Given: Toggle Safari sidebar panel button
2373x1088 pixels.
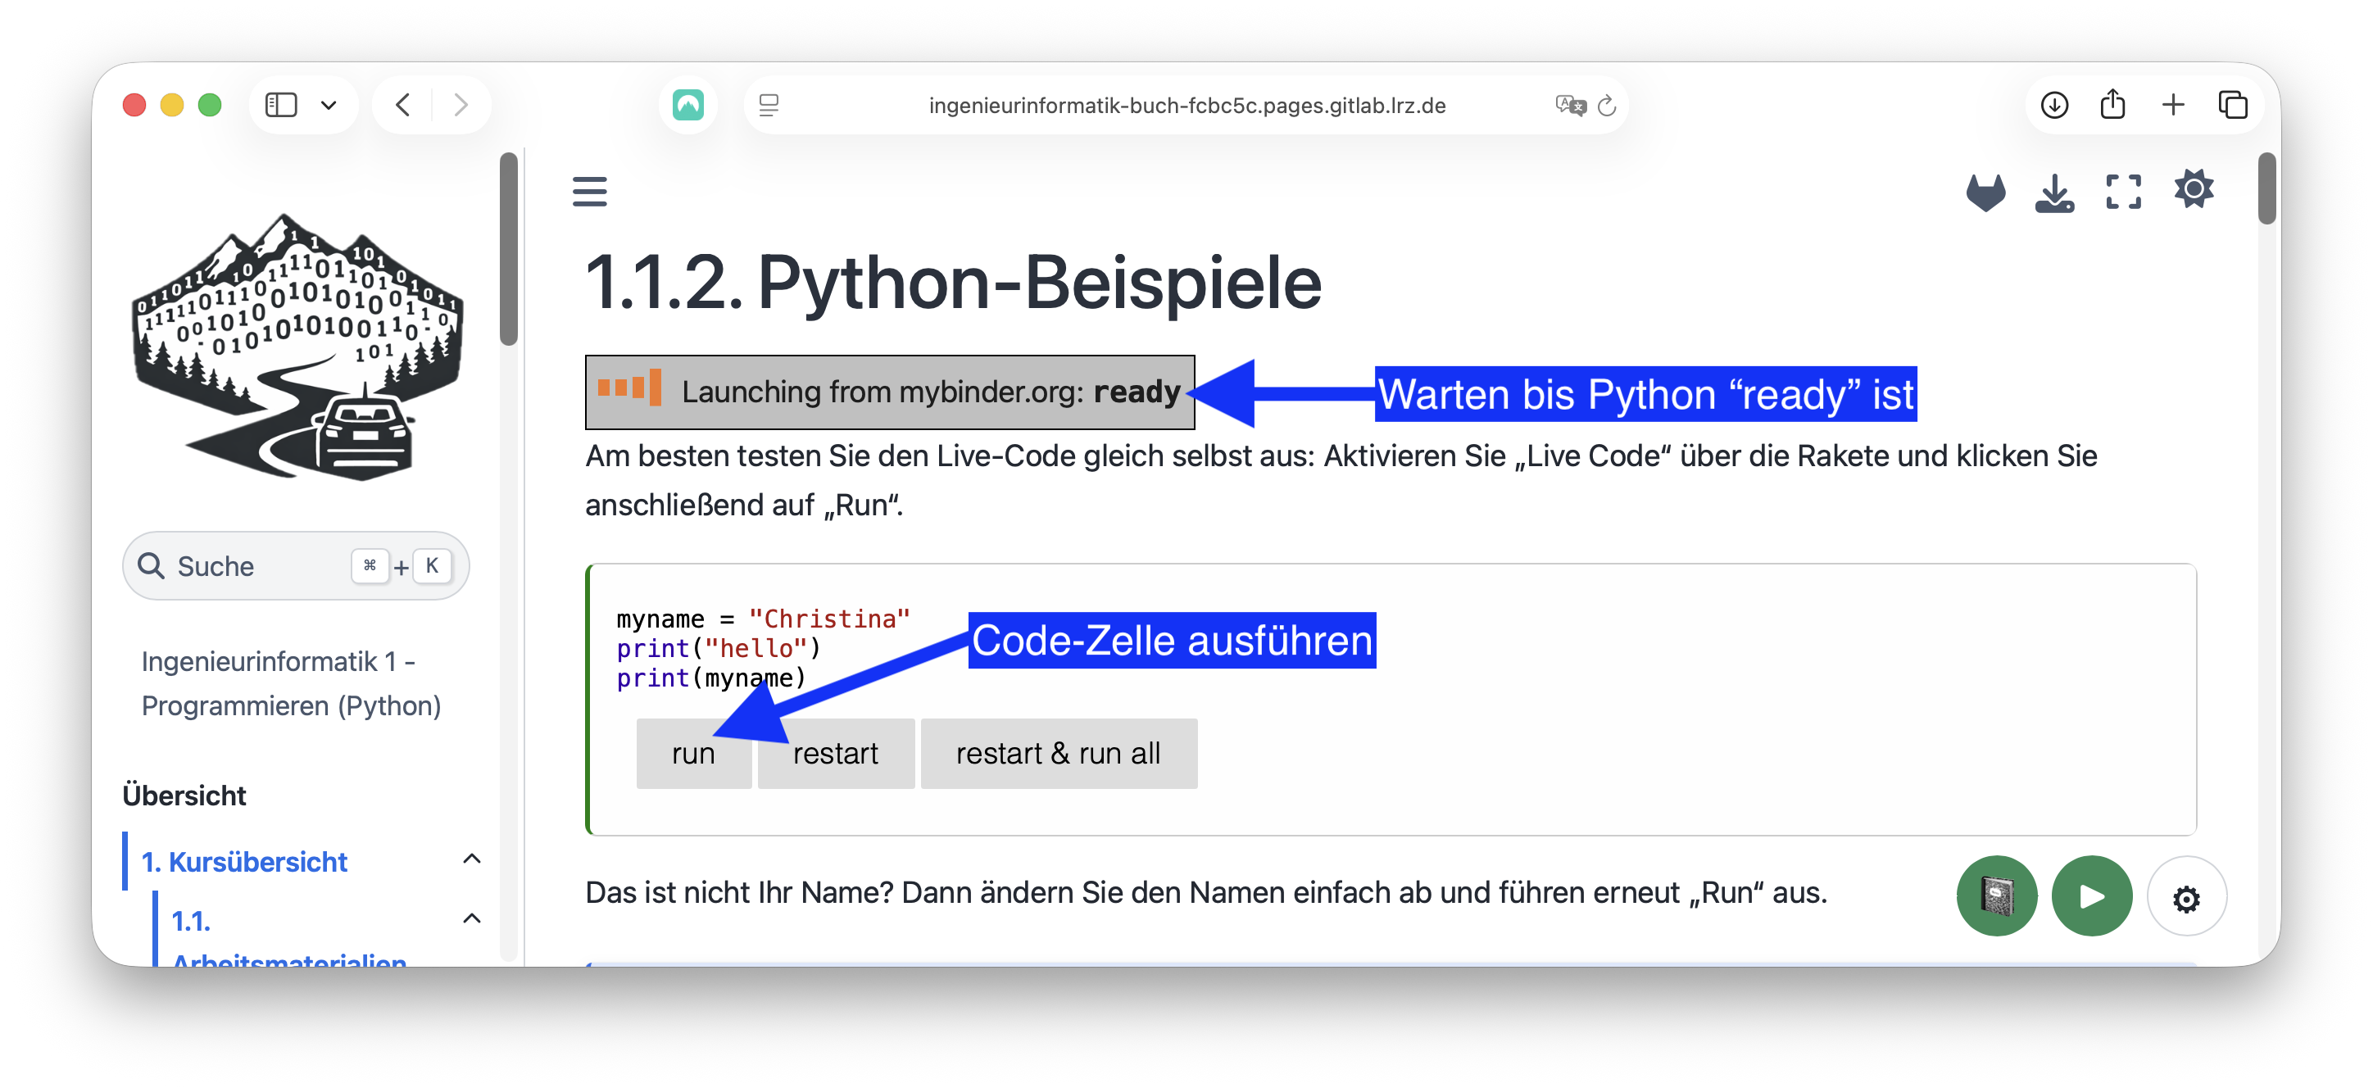Looking at the screenshot, I should 281,105.
